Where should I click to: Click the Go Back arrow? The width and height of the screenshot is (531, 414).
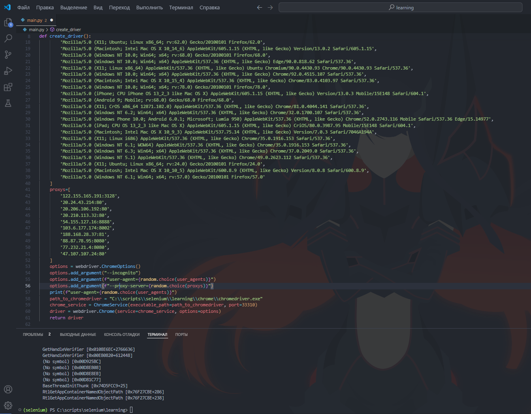click(x=260, y=7)
